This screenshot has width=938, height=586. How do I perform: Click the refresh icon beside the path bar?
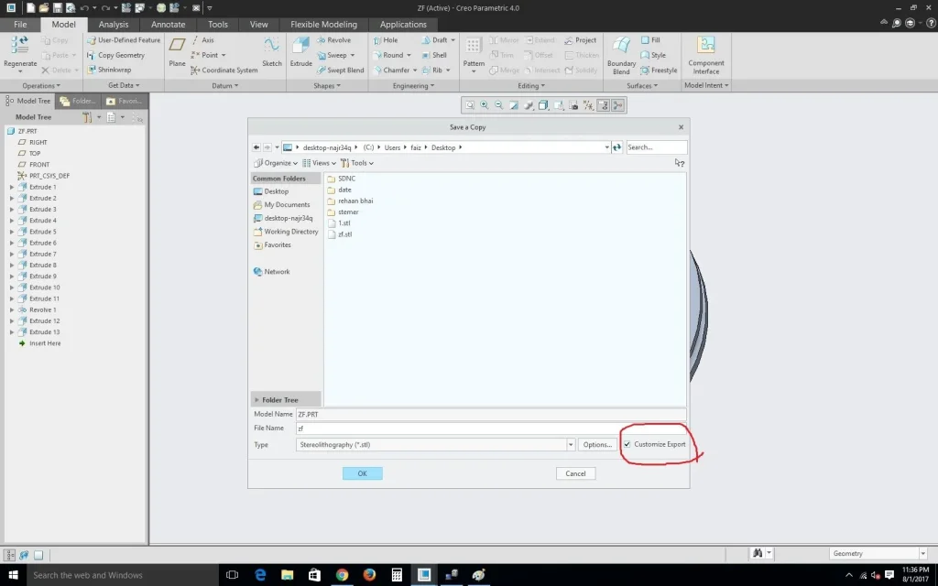(616, 147)
